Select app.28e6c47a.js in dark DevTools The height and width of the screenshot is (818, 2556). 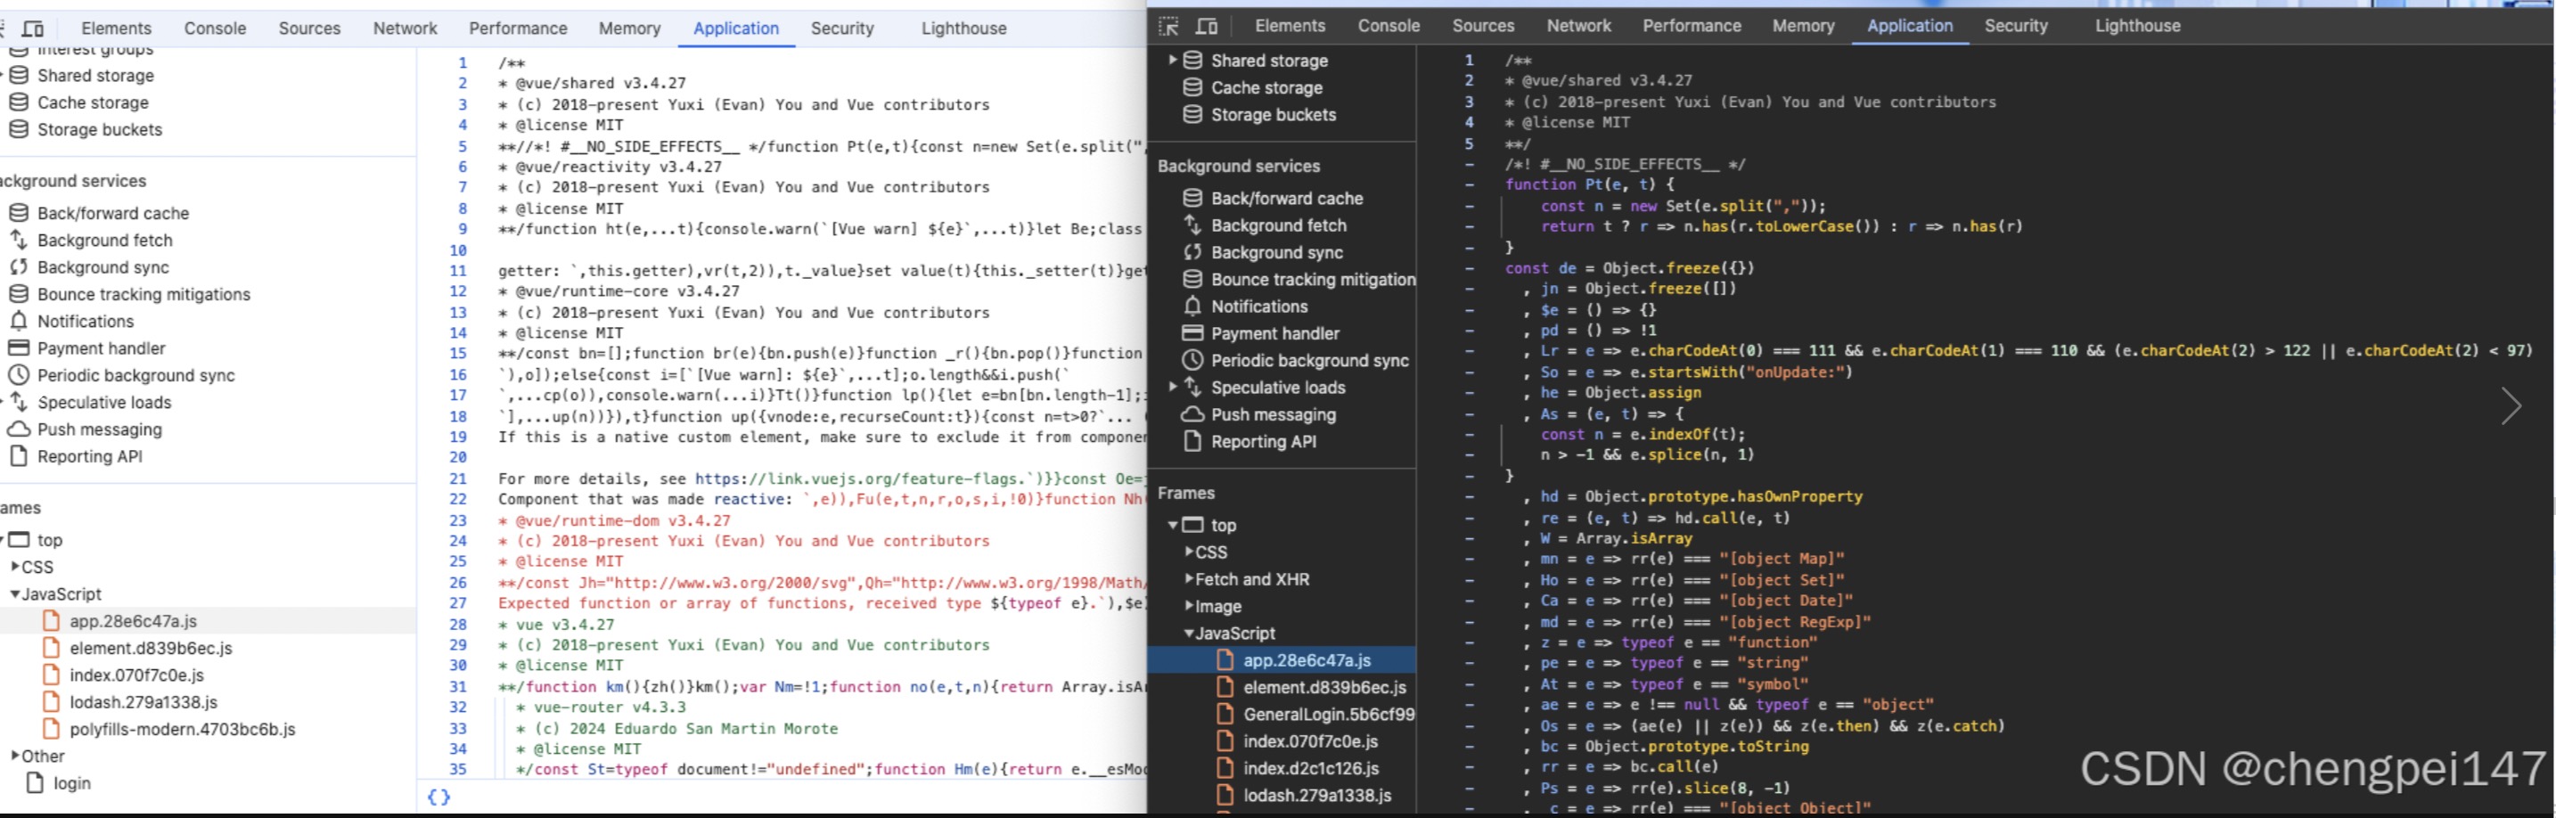point(1307,660)
